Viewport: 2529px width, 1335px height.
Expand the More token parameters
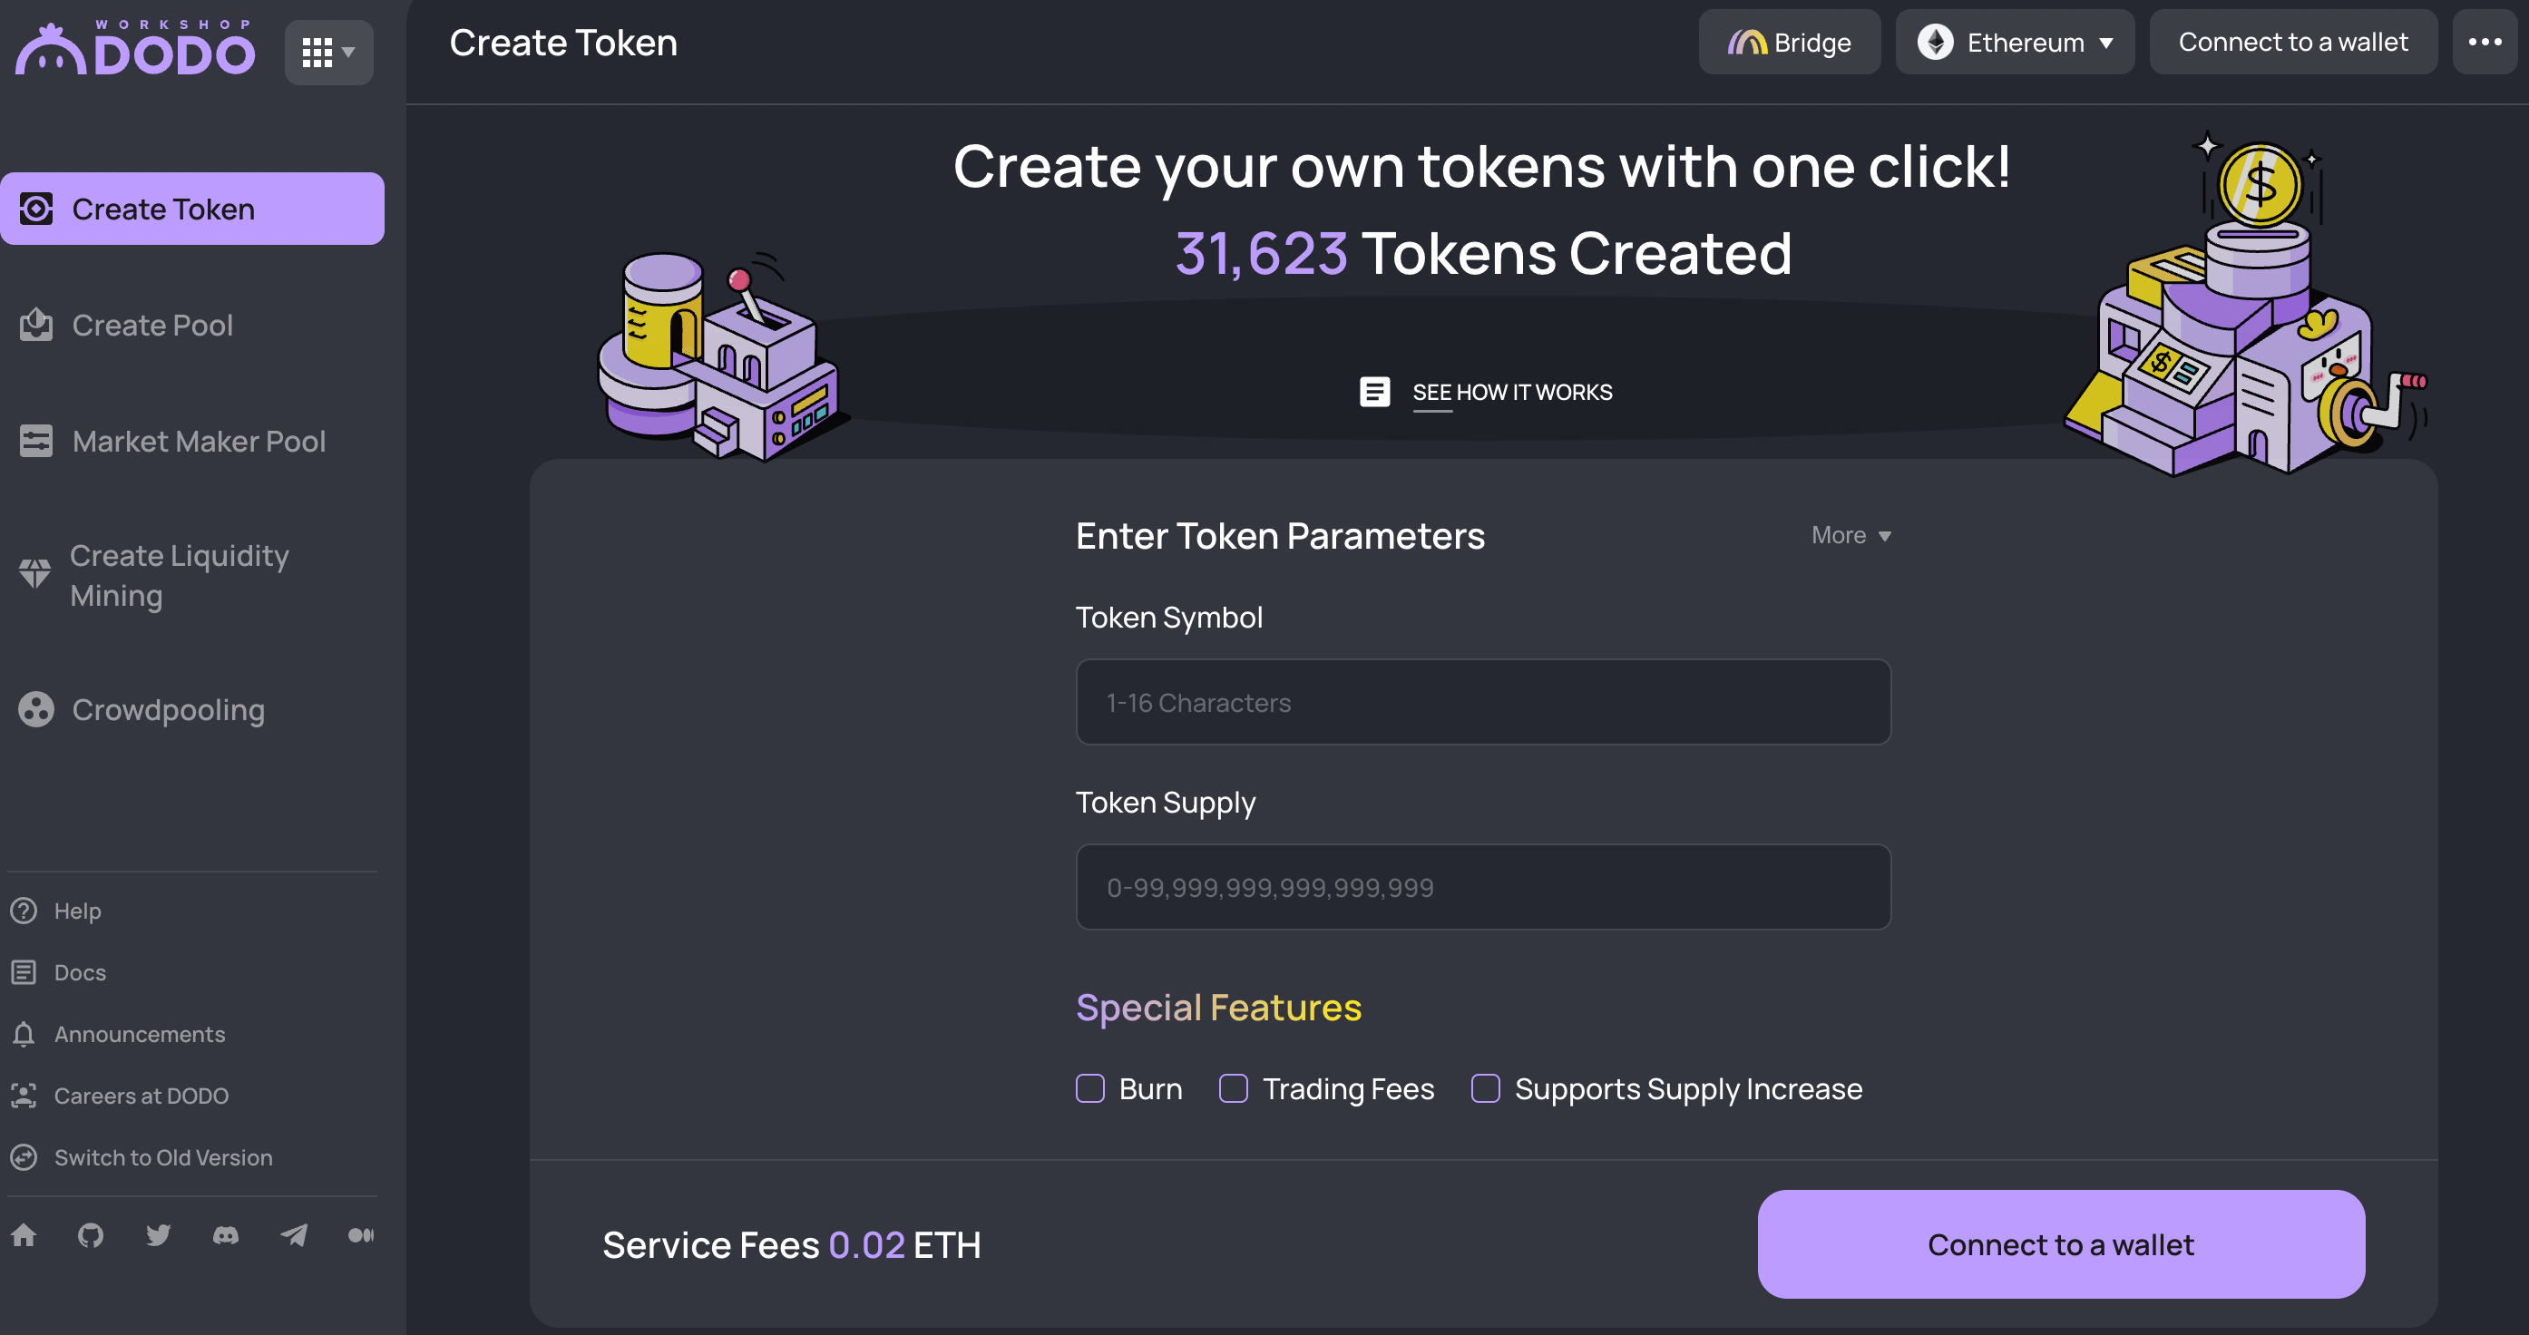click(1850, 535)
